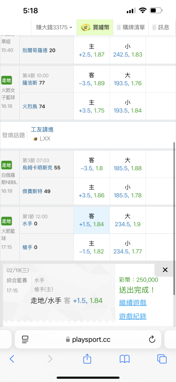The width and height of the screenshot is (176, 382).
Task: Open Safari bookmarks book icon
Action: point(125,359)
